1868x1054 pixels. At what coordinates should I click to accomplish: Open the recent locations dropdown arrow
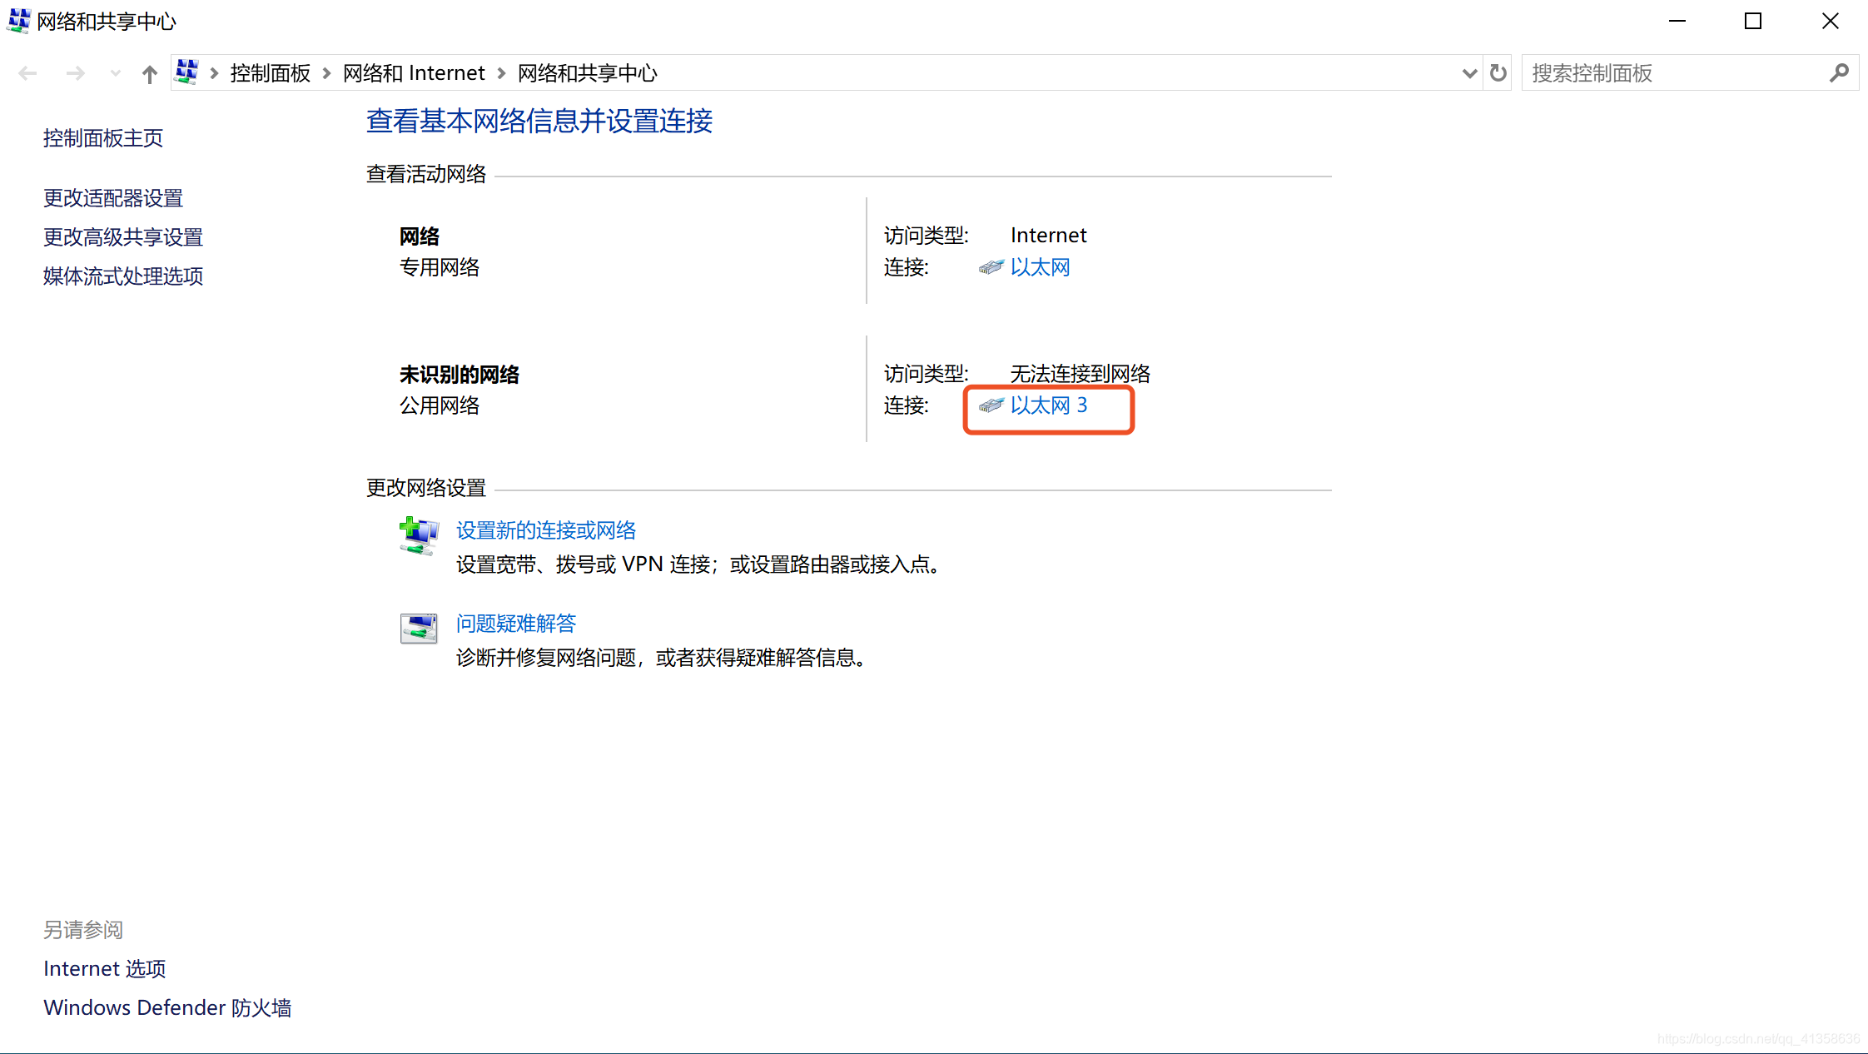pos(115,73)
